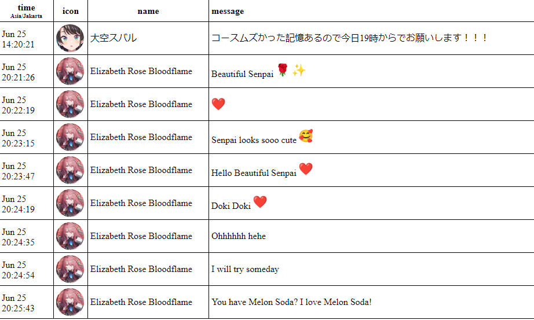Click the "icon" column header

[71, 11]
